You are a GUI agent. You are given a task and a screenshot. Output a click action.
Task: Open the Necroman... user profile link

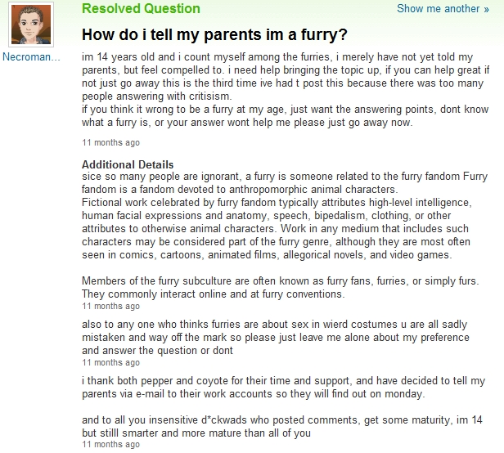point(31,57)
